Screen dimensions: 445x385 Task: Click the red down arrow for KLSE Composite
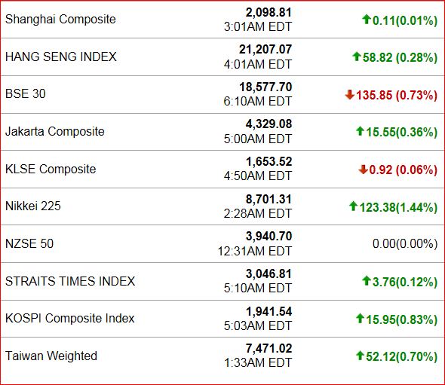point(363,170)
